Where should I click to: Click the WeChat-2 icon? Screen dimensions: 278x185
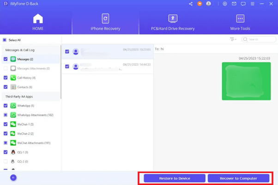pyautogui.click(x=13, y=134)
